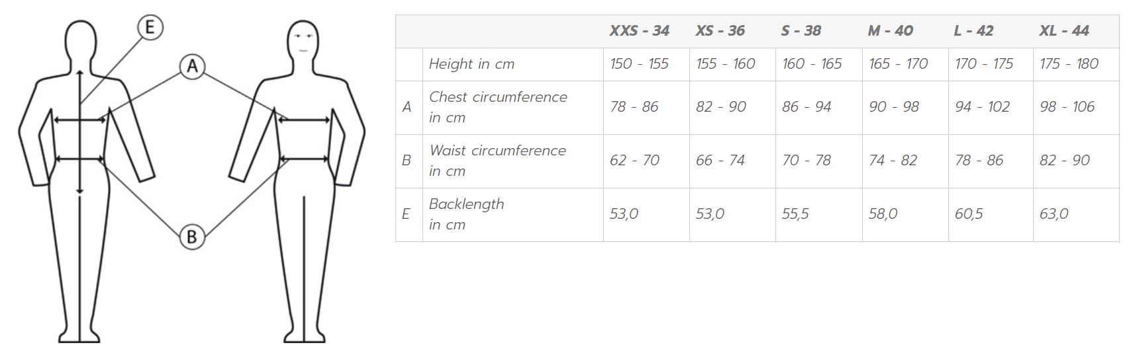The width and height of the screenshot is (1129, 357).
Task: Click the Height in cm row label
Action: click(471, 64)
